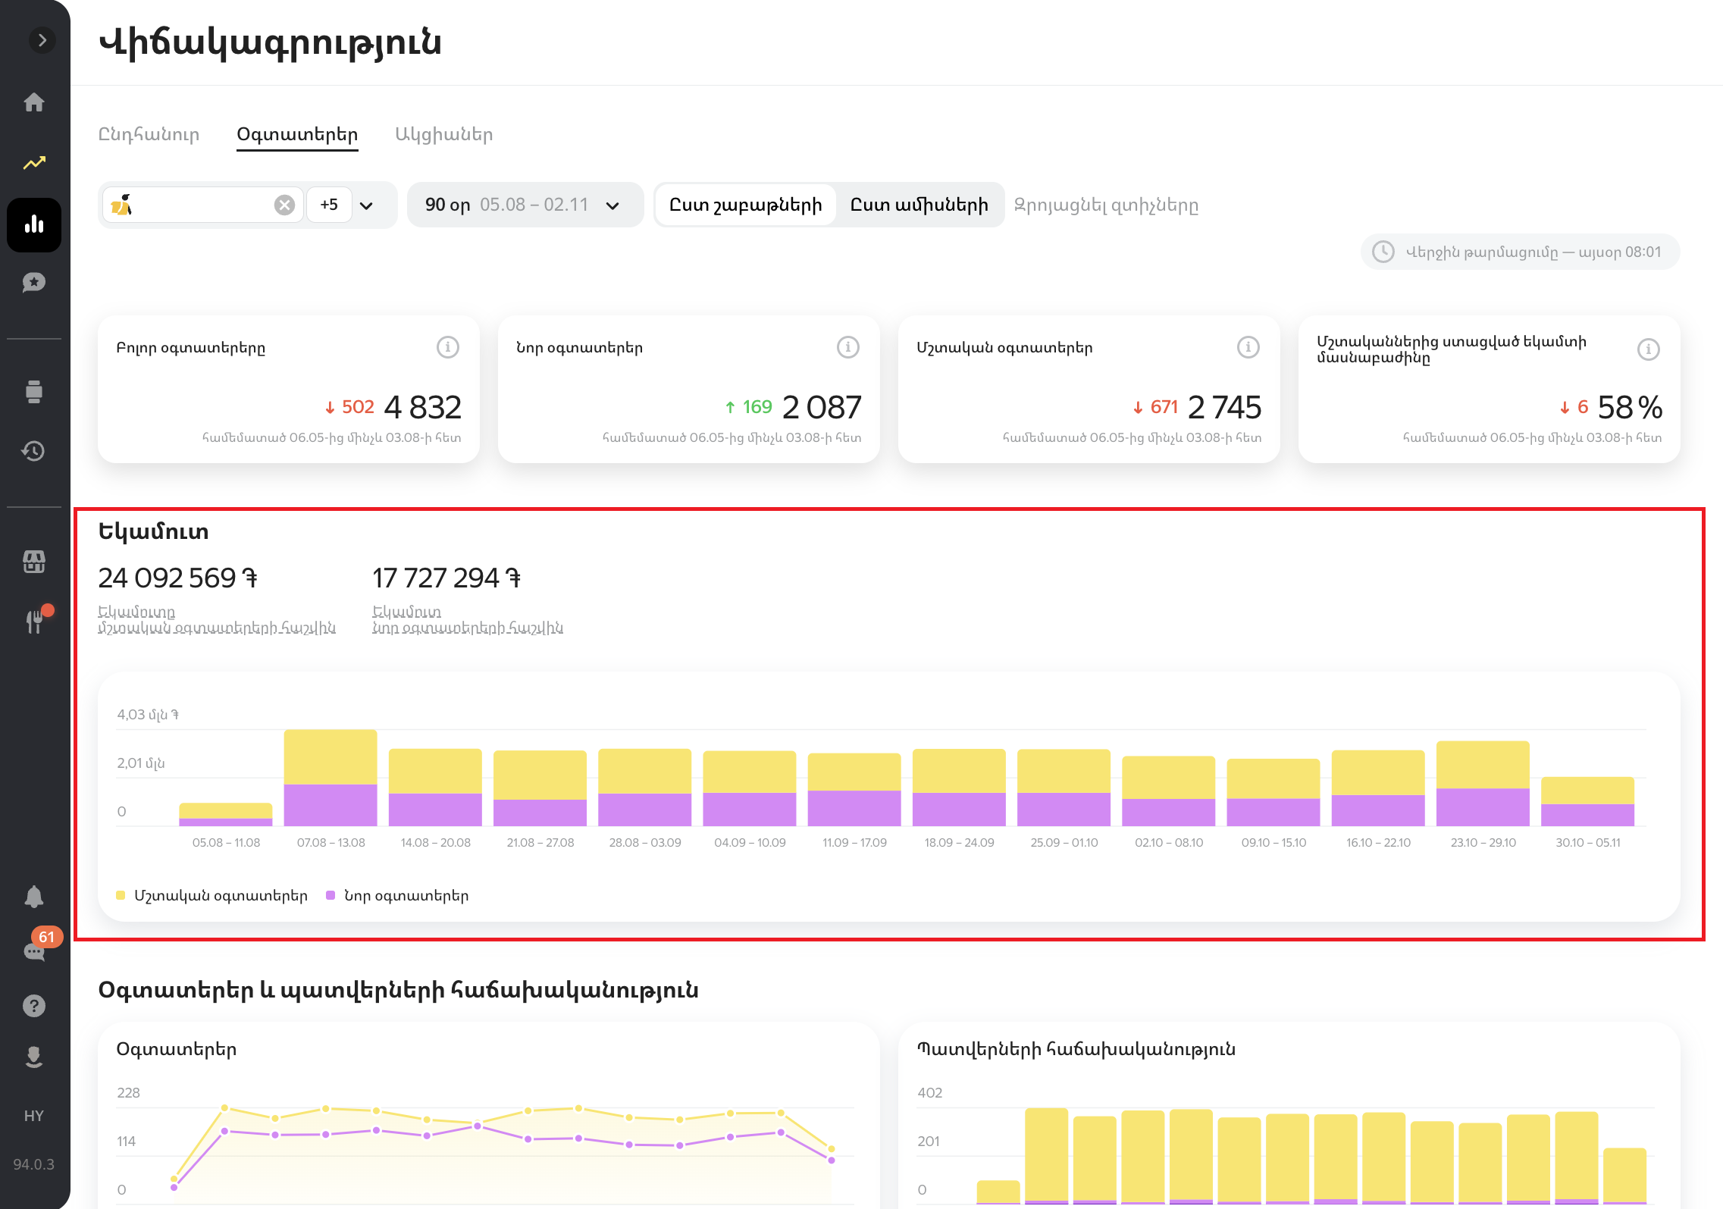Switch to the Ըստ ամիսների view

pos(919,205)
